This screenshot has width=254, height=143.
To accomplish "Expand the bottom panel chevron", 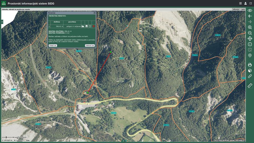I will tap(123, 141).
